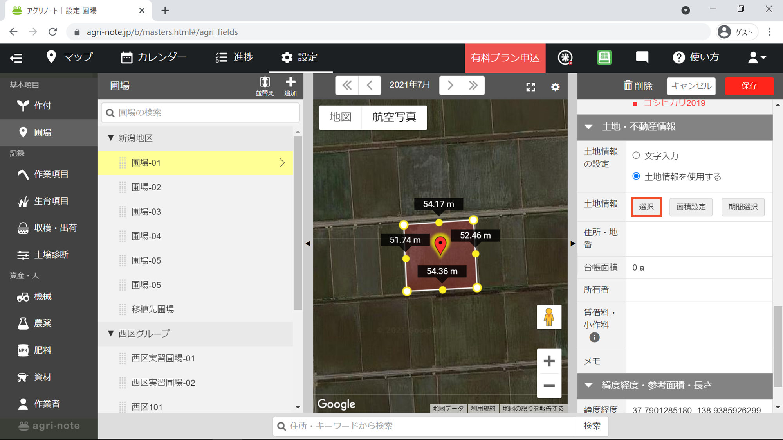
Task: Click the info icon under 賃借料・小作料
Action: tap(594, 338)
